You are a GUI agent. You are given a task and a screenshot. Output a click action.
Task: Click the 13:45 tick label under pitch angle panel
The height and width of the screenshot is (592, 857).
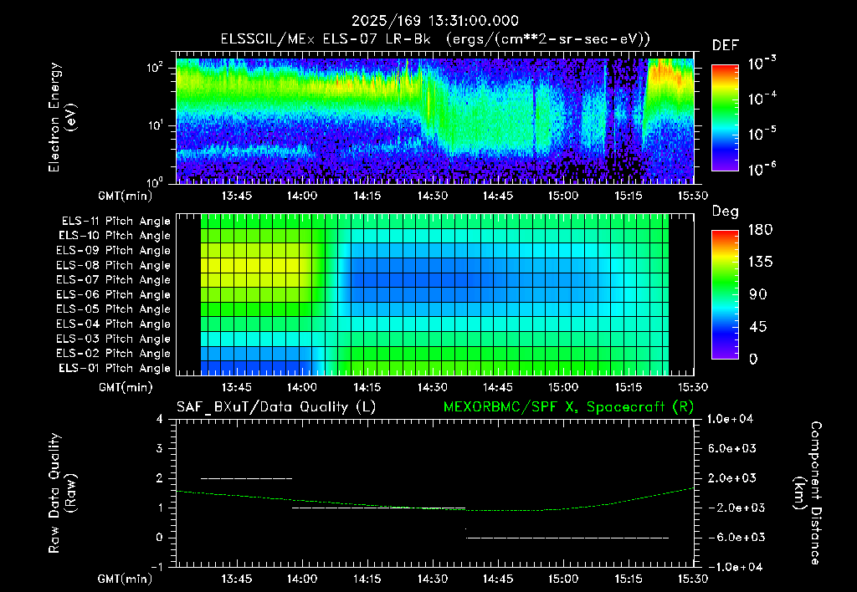point(236,388)
